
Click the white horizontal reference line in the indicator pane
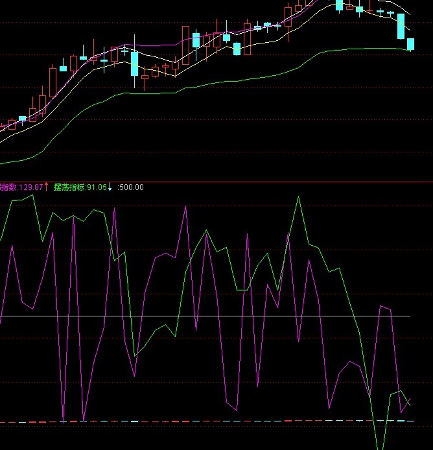tap(205, 316)
